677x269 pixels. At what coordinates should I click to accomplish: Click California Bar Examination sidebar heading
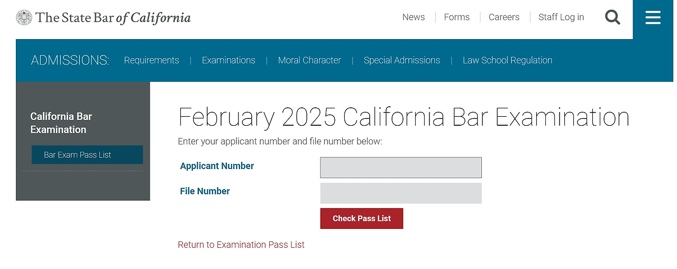click(61, 123)
